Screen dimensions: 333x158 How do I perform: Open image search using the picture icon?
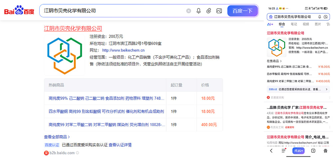[x=219, y=11]
